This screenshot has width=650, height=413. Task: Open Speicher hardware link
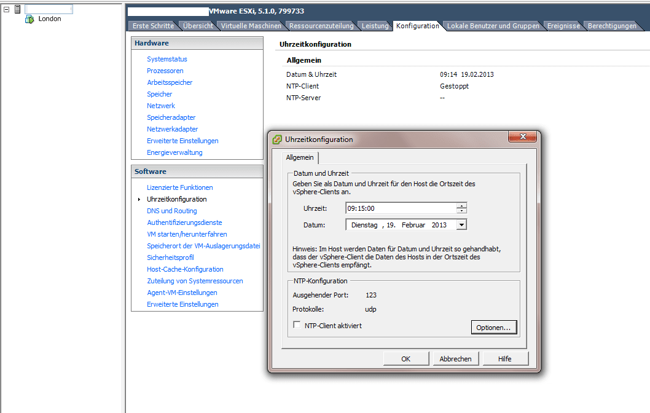[160, 94]
